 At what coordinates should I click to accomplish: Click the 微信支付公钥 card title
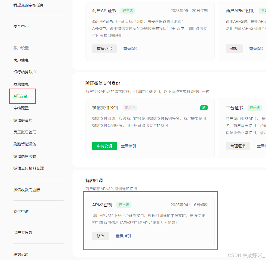105,108
